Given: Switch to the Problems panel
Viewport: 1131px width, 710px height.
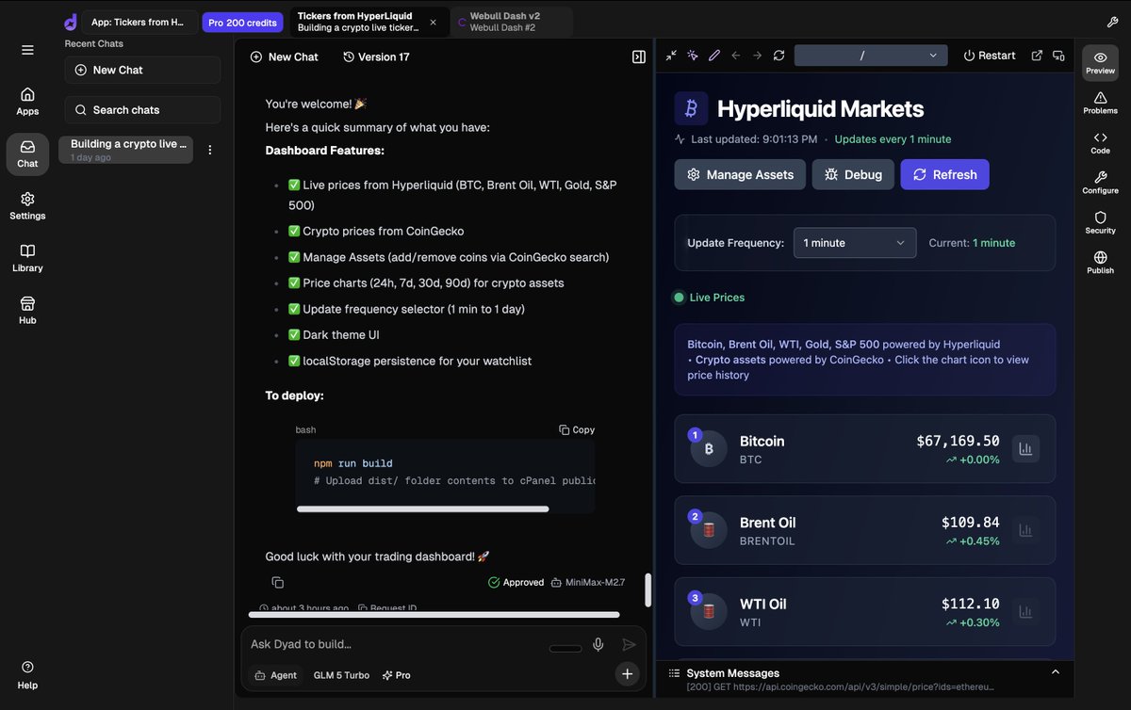Looking at the screenshot, I should click(1100, 103).
